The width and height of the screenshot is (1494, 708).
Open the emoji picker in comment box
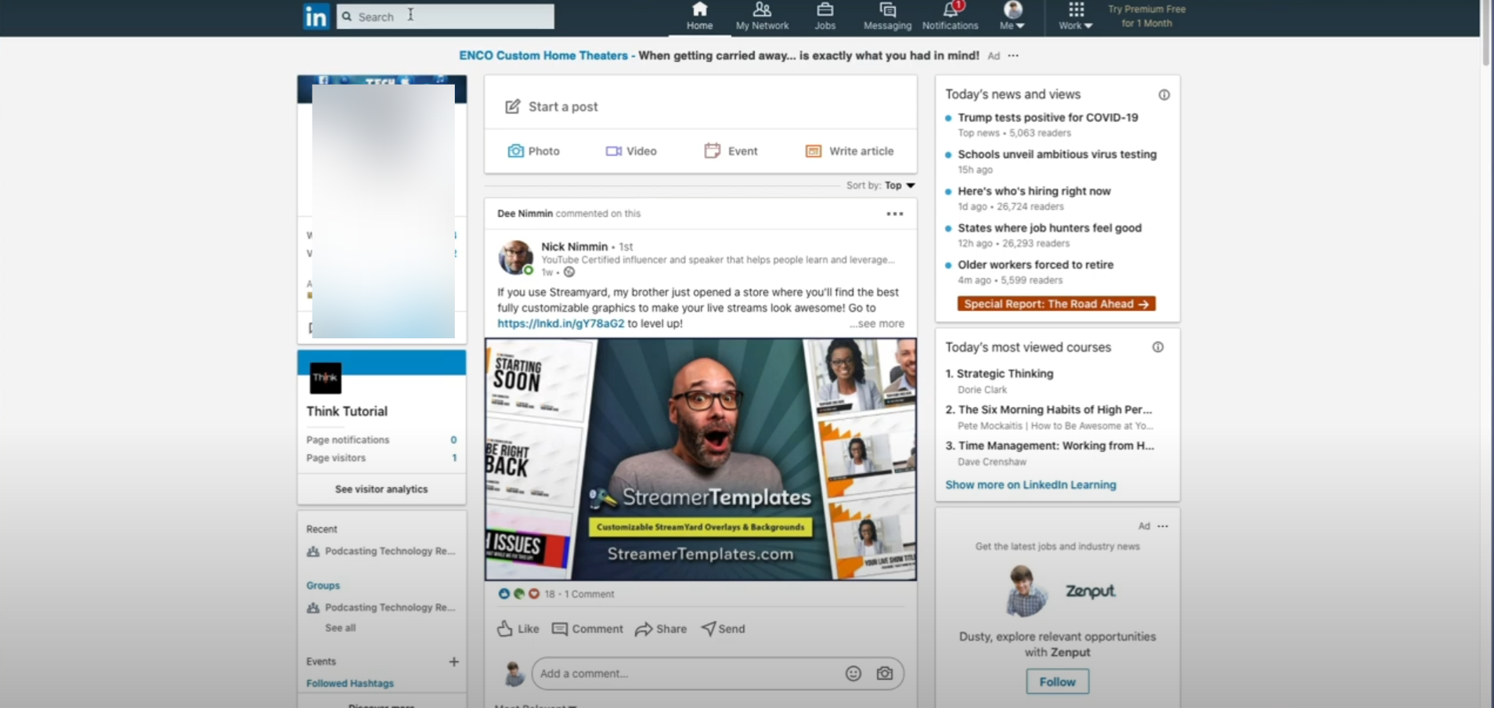pyautogui.click(x=853, y=674)
